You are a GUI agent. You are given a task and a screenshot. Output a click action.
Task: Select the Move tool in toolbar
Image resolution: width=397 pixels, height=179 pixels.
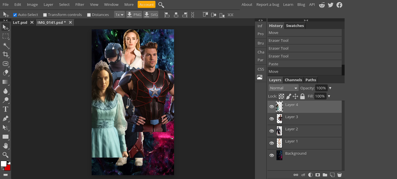[x=6, y=27]
